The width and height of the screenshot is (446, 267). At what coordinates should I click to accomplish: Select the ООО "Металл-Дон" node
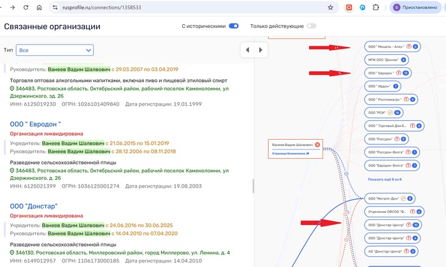(x=390, y=198)
